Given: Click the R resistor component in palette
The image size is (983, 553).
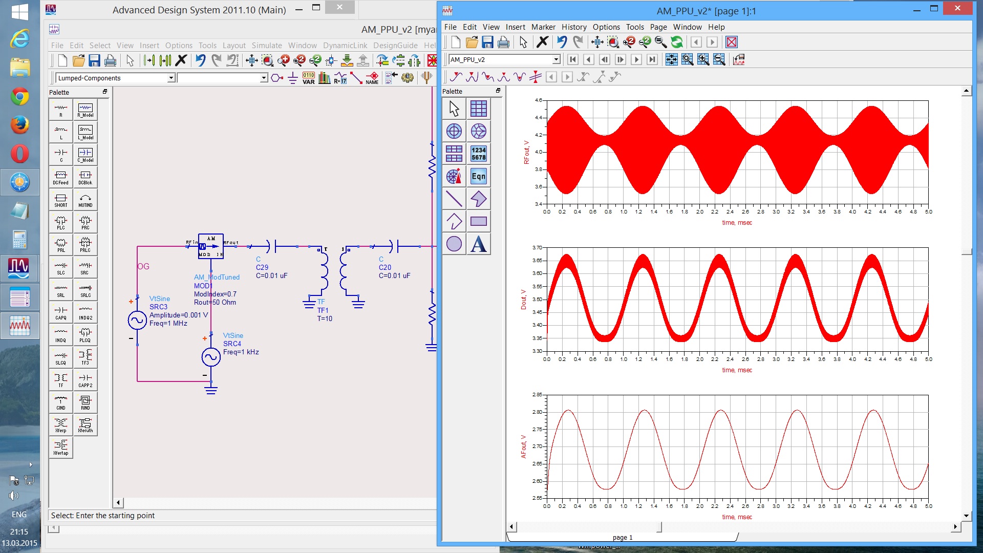Looking at the screenshot, I should point(61,110).
